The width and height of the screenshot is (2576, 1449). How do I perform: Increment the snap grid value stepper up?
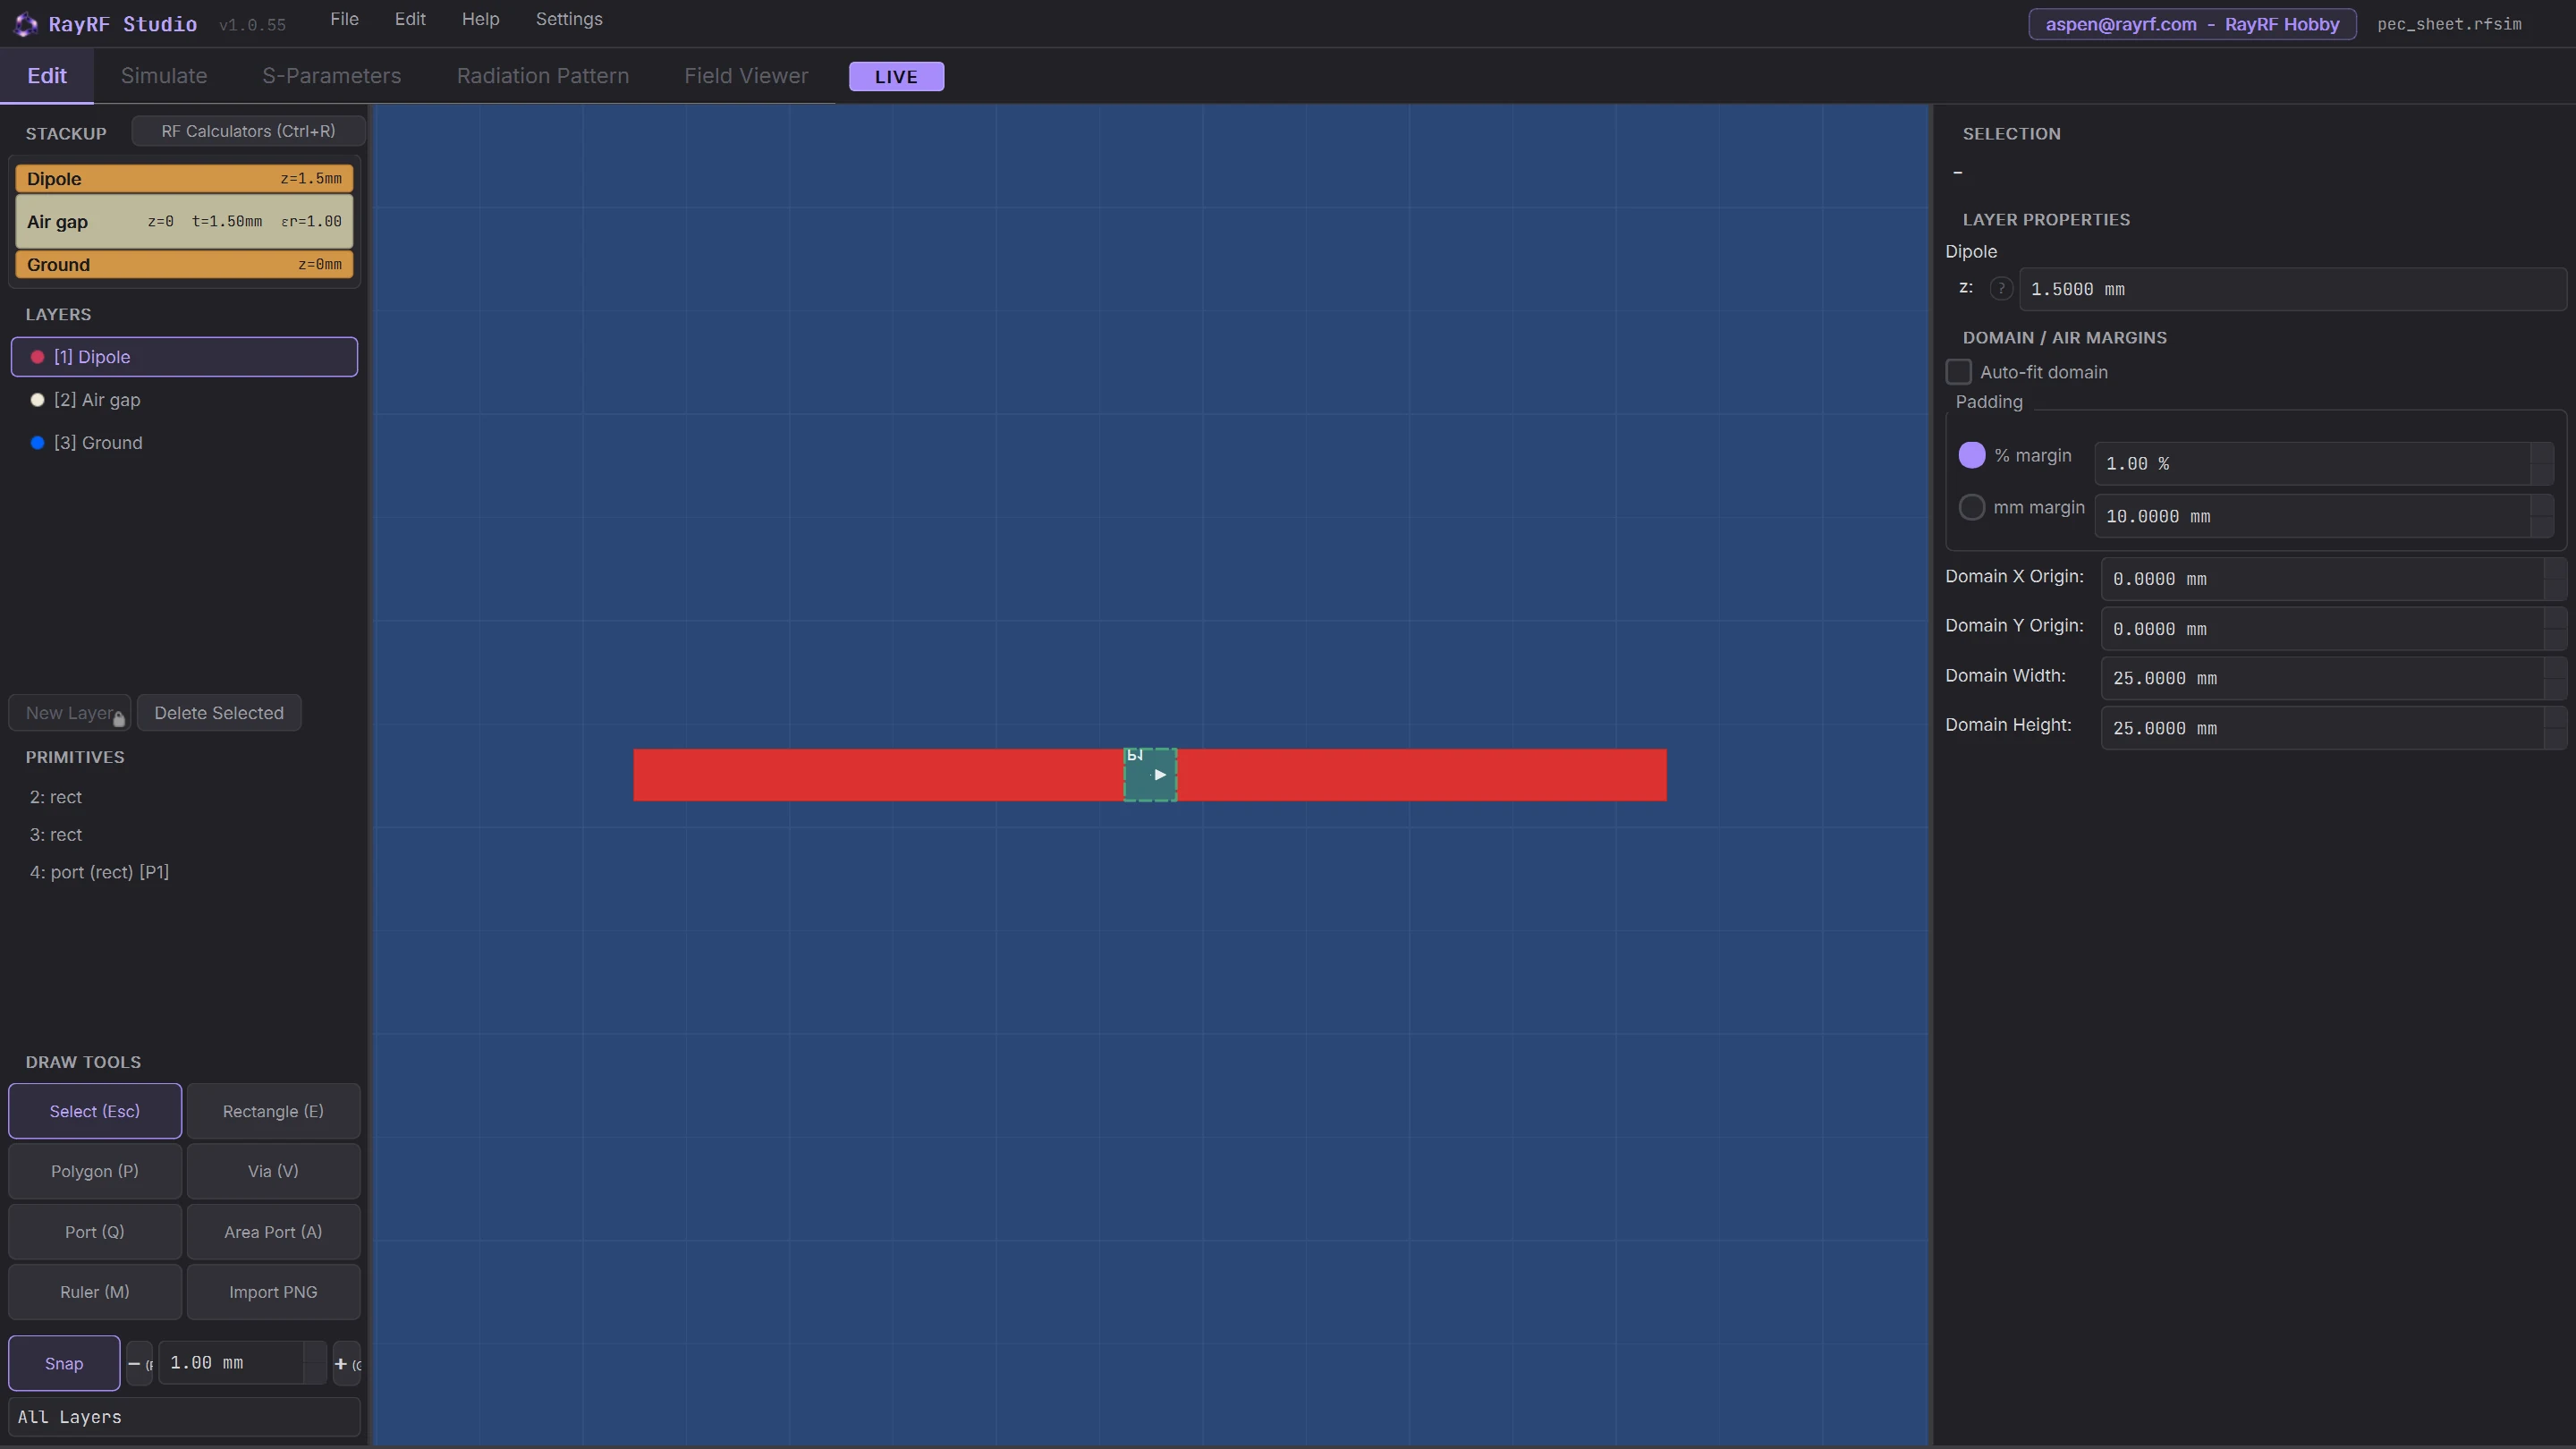(x=315, y=1353)
